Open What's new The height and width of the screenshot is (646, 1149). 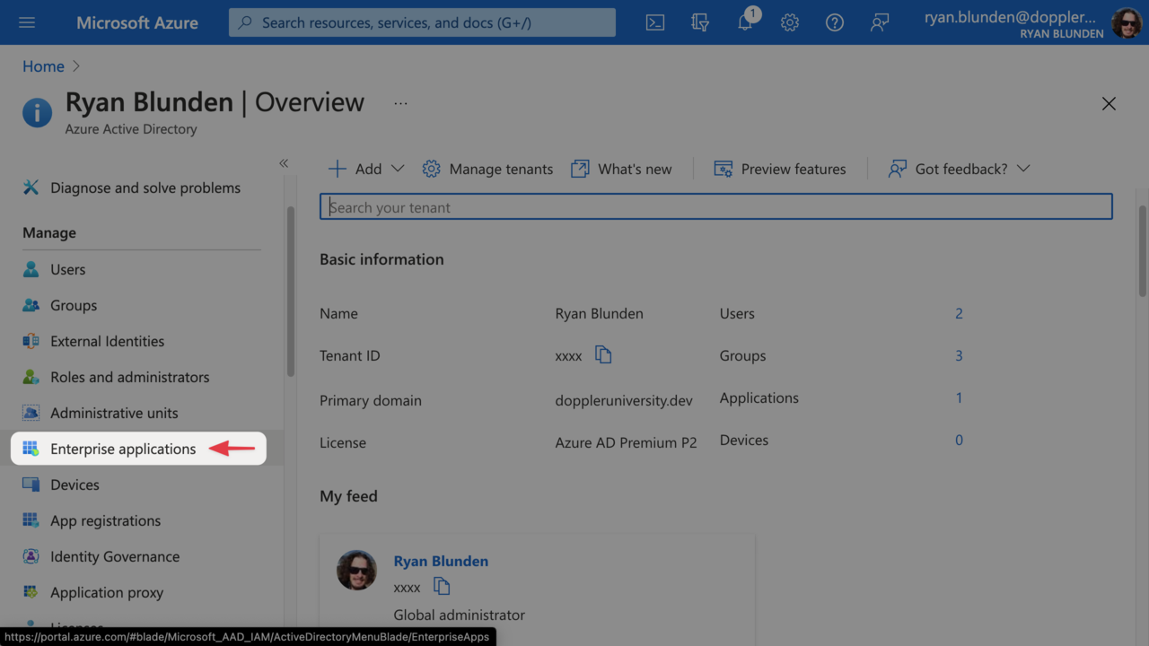tap(621, 169)
